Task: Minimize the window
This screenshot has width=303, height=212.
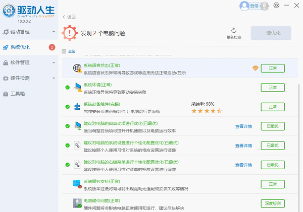Action: click(286, 6)
